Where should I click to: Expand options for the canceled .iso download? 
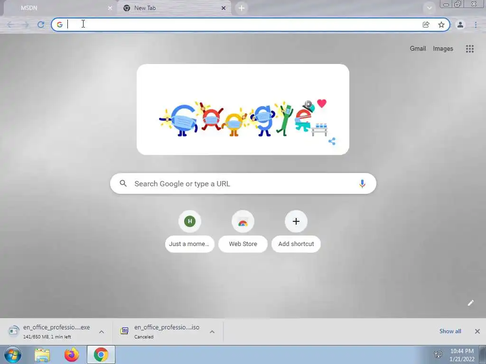(x=212, y=332)
